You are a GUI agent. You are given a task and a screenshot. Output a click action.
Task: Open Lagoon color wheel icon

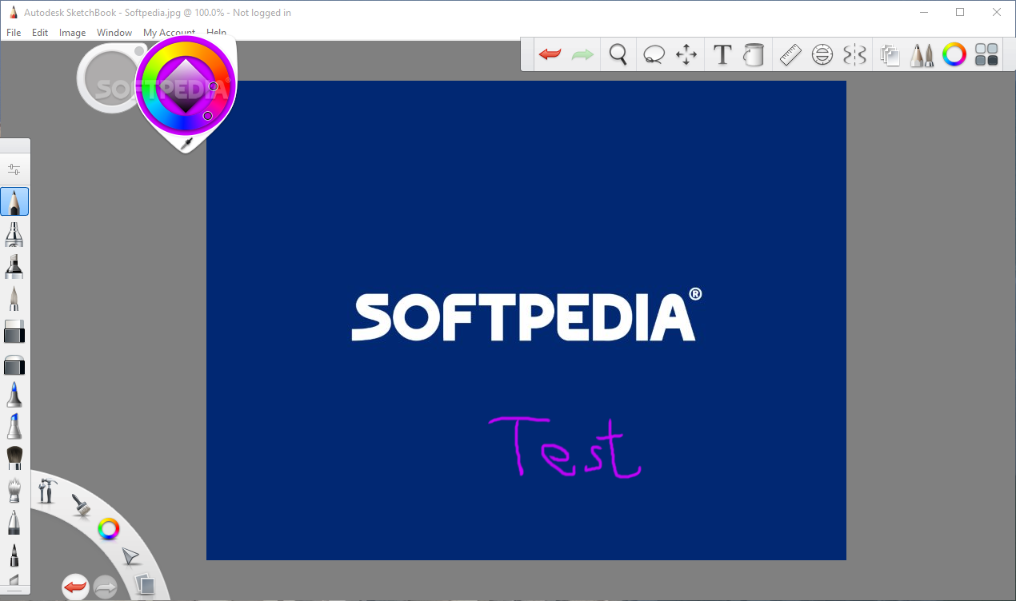[x=109, y=528]
